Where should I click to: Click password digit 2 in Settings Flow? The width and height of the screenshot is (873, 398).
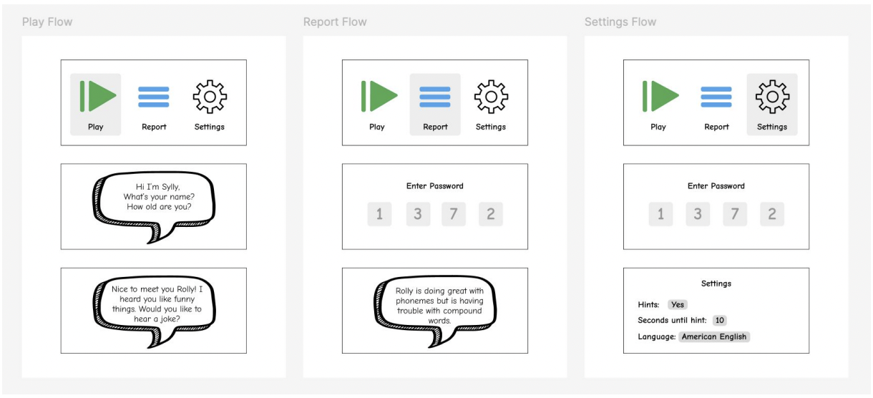click(772, 214)
